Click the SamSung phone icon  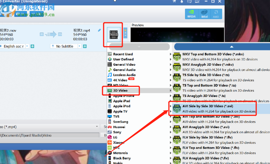tap(110, 122)
